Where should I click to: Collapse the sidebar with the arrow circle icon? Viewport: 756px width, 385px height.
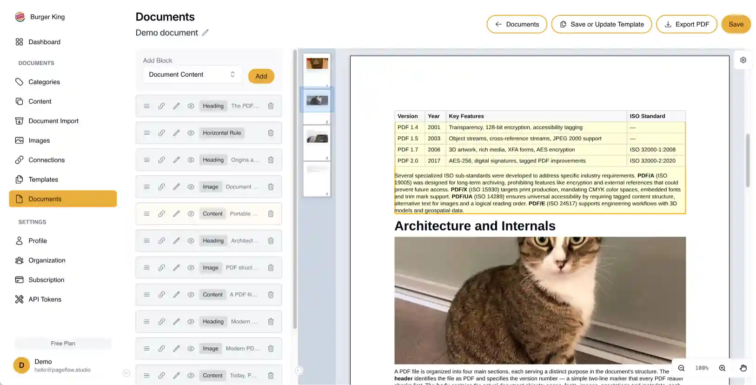(126, 373)
